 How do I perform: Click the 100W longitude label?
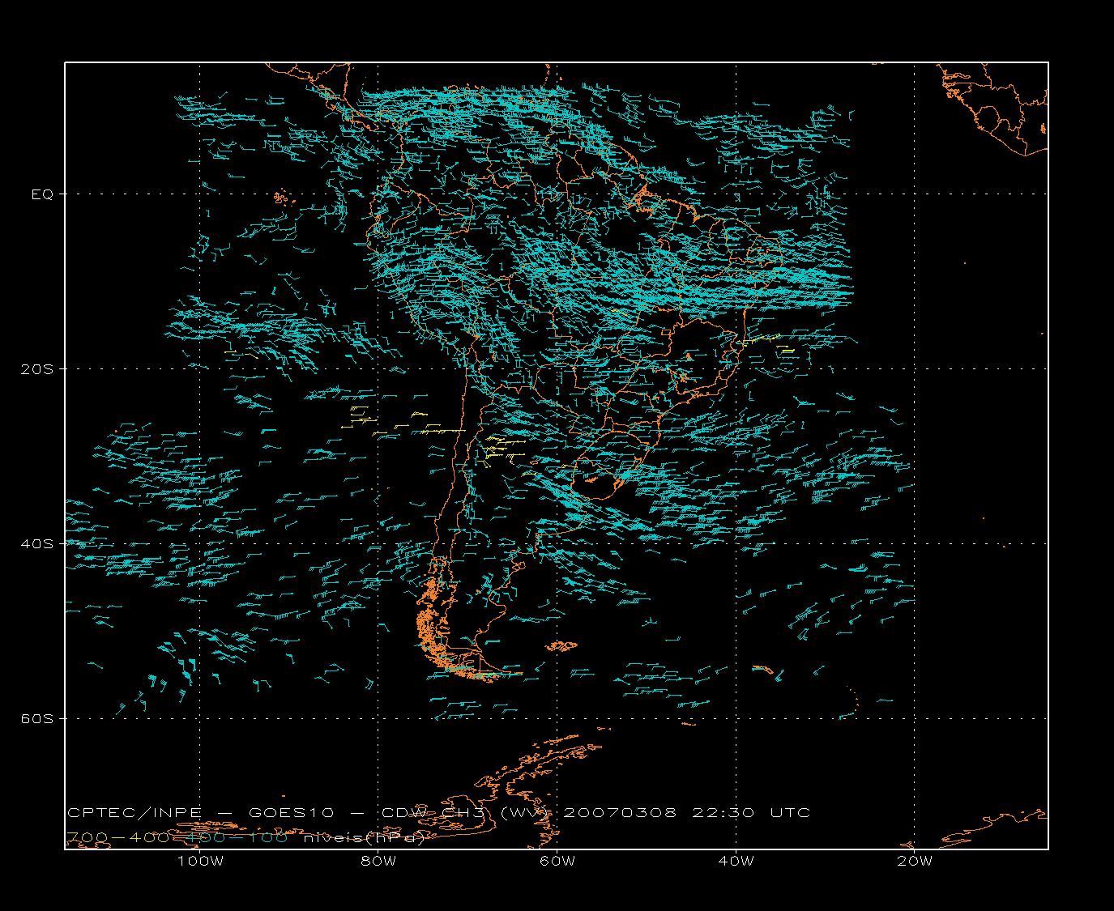[200, 861]
